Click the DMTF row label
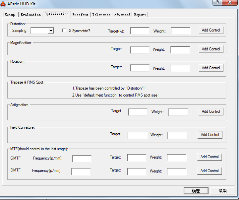 (16, 170)
